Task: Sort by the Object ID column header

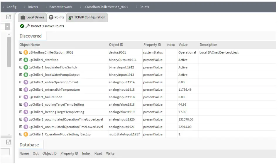Action: tap(116, 45)
